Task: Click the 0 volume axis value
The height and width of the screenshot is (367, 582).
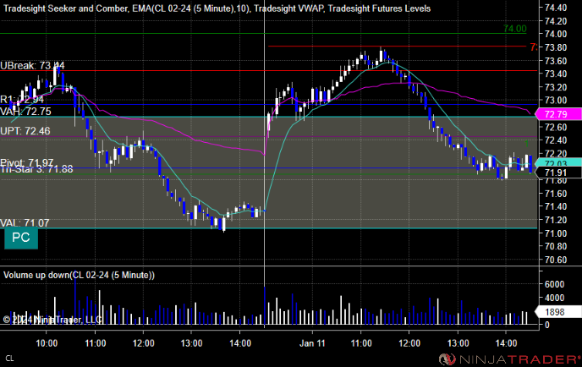Action: point(547,325)
